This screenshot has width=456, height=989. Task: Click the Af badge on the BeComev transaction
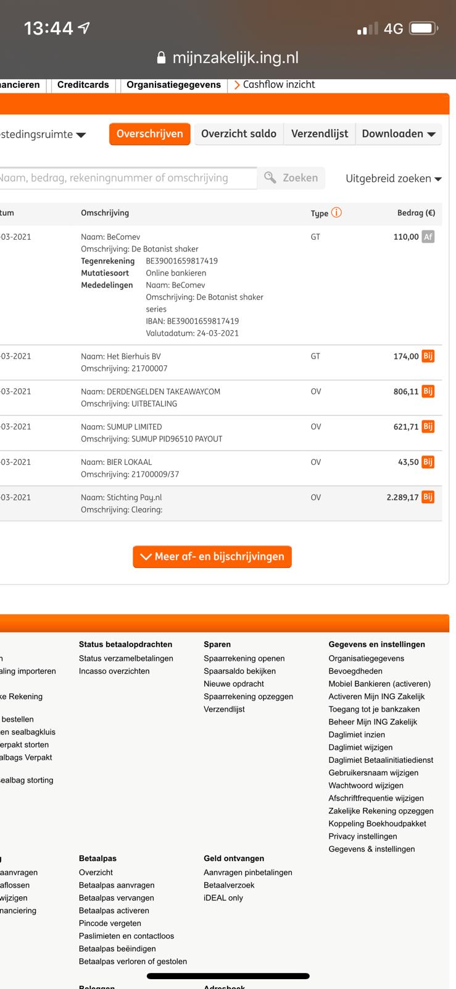(x=428, y=237)
